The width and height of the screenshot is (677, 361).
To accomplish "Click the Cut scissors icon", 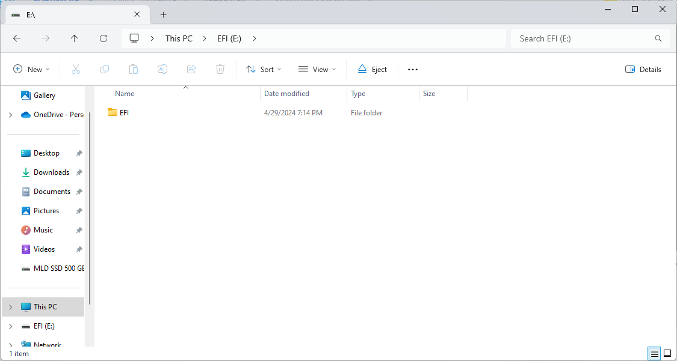I will pos(76,70).
